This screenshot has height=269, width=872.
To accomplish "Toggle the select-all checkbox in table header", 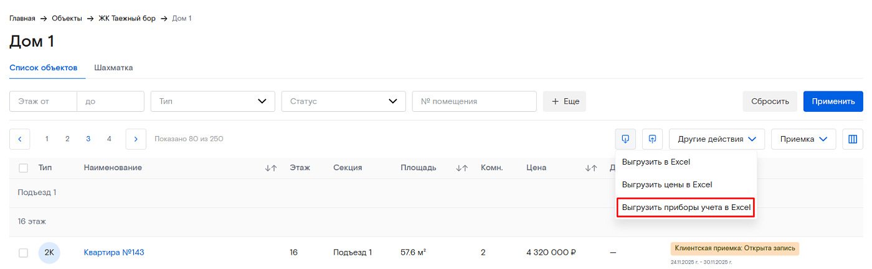I will point(24,168).
